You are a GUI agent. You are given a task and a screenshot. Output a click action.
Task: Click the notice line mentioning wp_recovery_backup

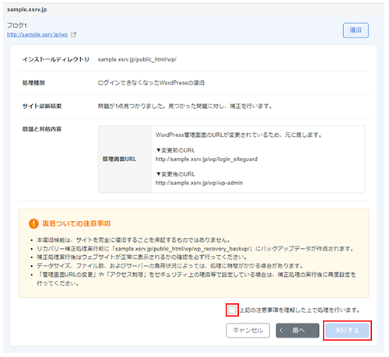click(x=195, y=249)
